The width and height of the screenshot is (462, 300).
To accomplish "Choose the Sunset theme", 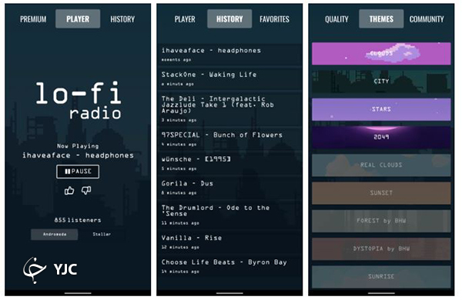I will (x=381, y=193).
